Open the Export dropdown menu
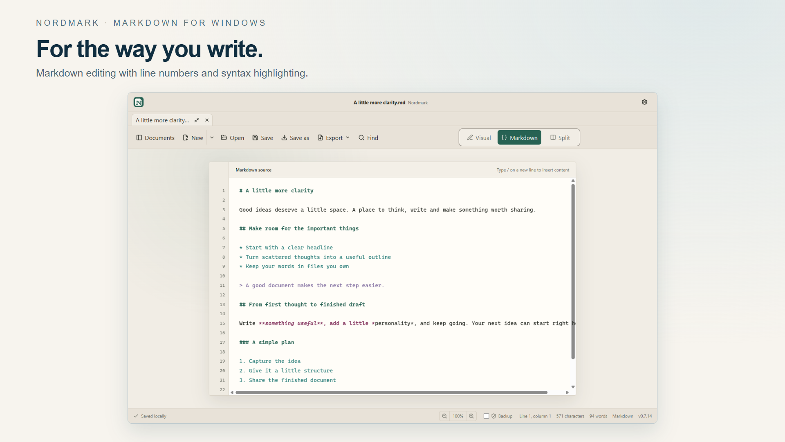785x442 pixels. coord(334,138)
